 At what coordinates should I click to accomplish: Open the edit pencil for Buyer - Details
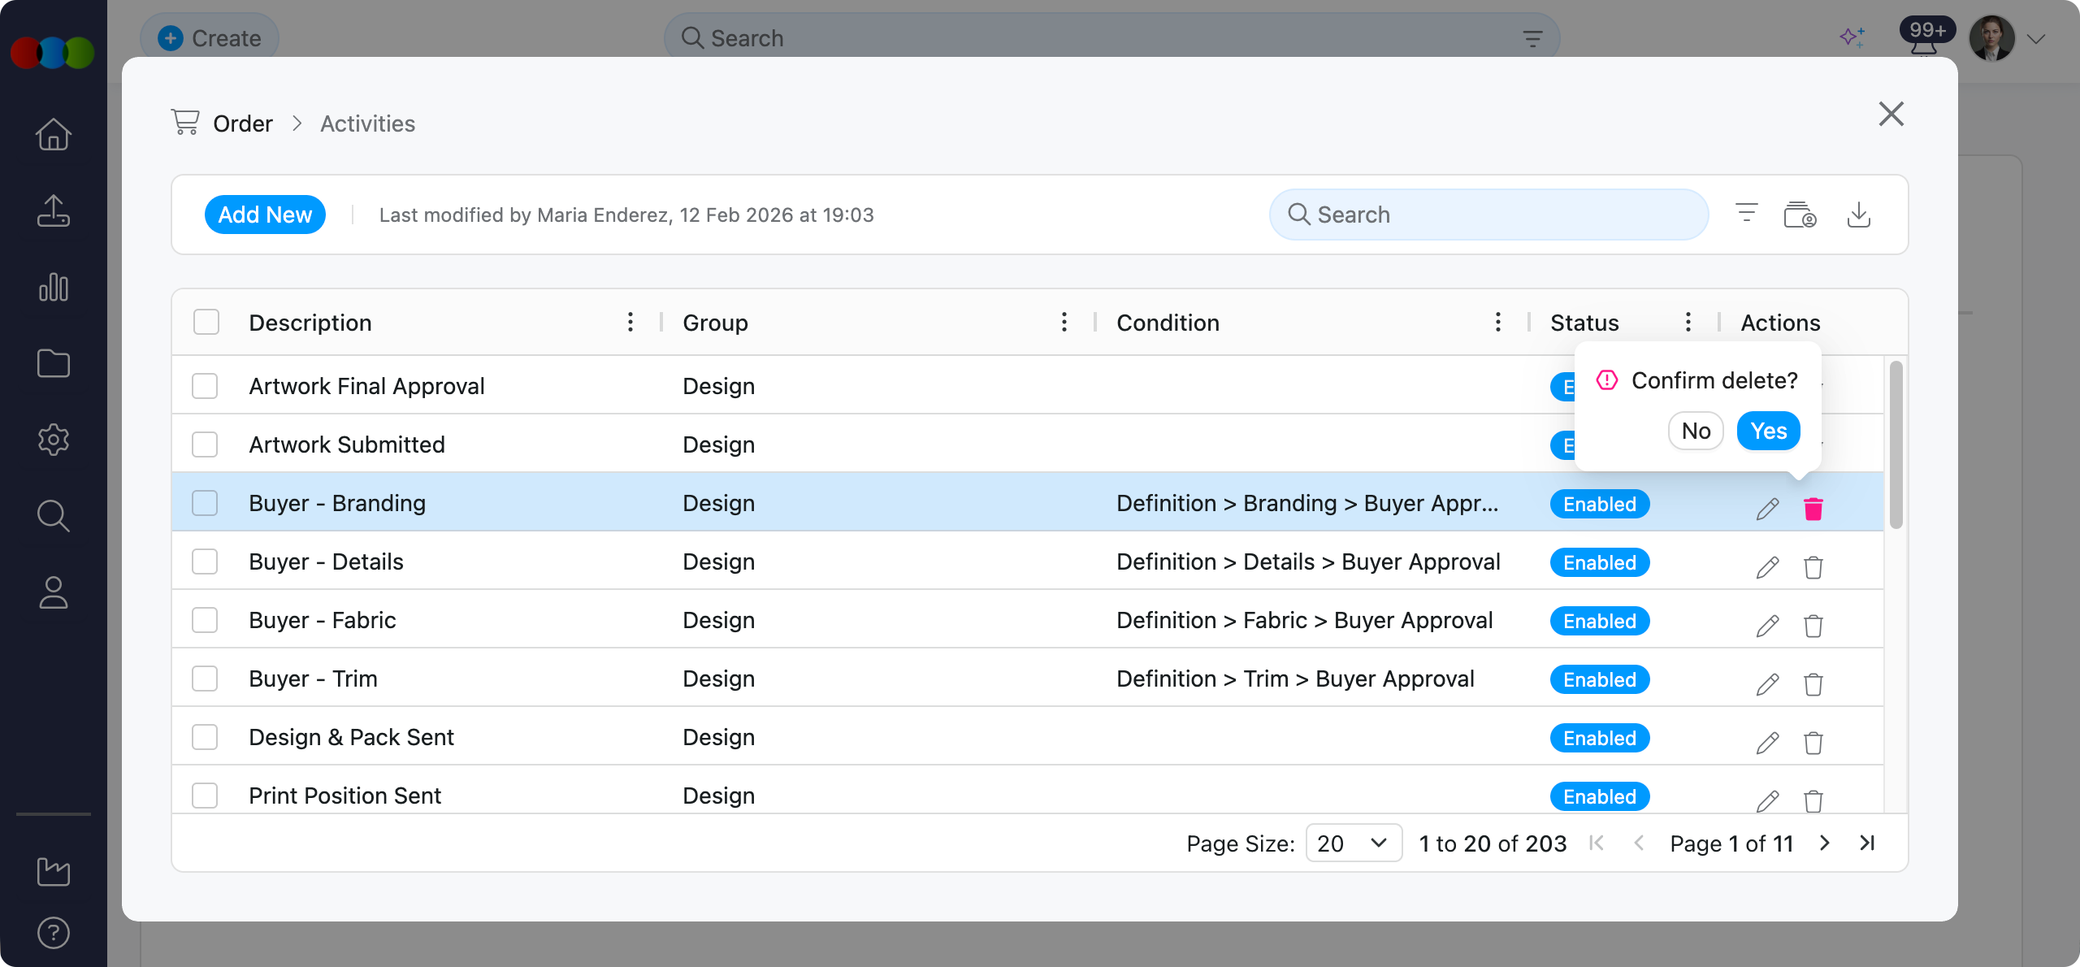tap(1767, 566)
